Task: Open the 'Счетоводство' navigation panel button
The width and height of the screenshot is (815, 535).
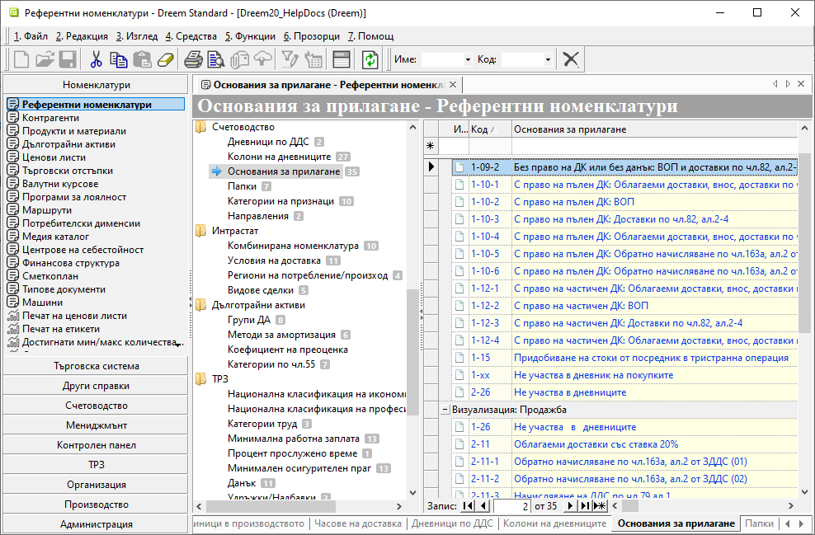Action: (x=96, y=406)
